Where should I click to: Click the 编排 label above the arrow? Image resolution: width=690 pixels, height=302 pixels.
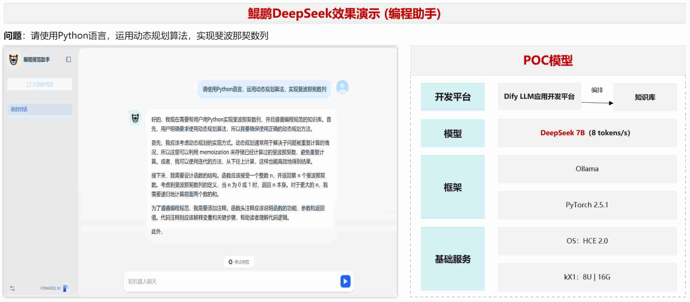[597, 90]
